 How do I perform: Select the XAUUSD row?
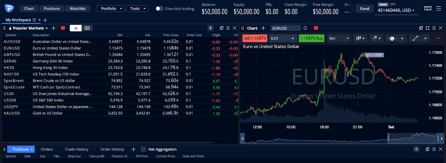pyautogui.click(x=120, y=113)
